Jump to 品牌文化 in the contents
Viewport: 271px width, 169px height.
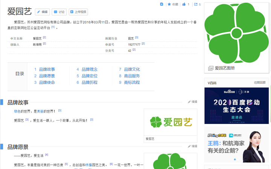[132, 69]
